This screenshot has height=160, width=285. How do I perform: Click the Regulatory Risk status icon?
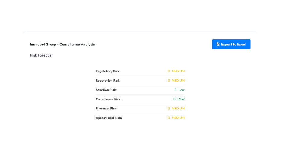pos(169,71)
